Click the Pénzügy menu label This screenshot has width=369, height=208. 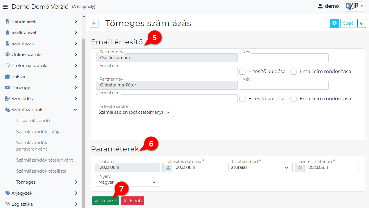click(x=21, y=88)
